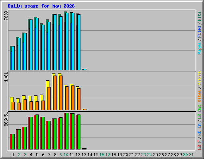
Task: Click the "Pages" legend label
Action: pos(200,48)
